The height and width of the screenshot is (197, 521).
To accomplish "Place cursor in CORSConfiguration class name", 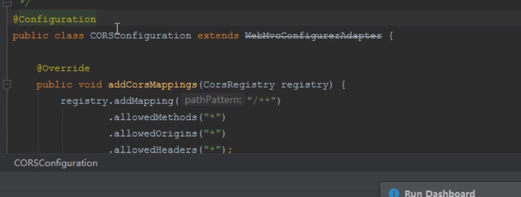I will [x=140, y=35].
